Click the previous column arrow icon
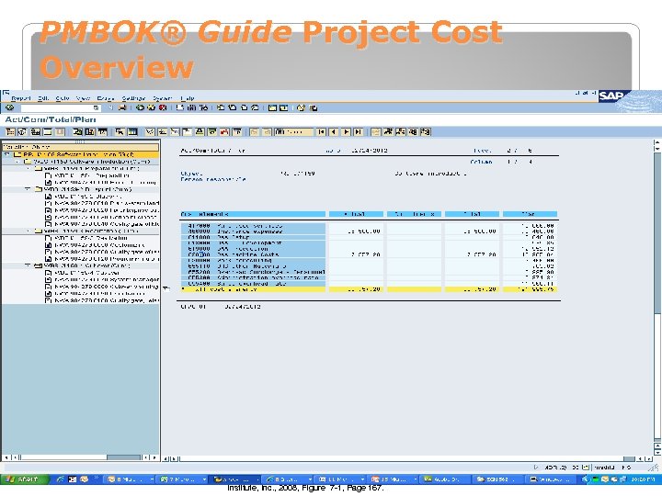The width and height of the screenshot is (662, 496). click(333, 132)
